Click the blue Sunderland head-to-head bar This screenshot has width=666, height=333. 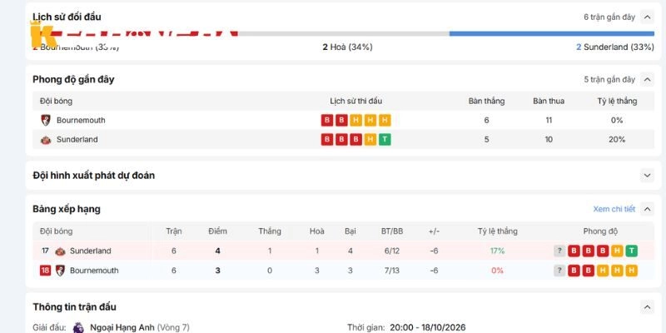click(552, 33)
